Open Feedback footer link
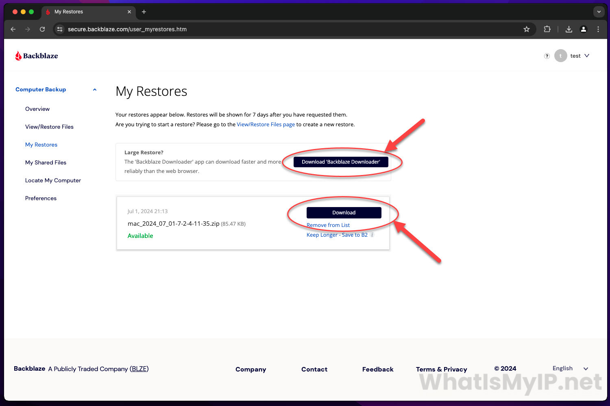The width and height of the screenshot is (610, 406). pos(378,369)
